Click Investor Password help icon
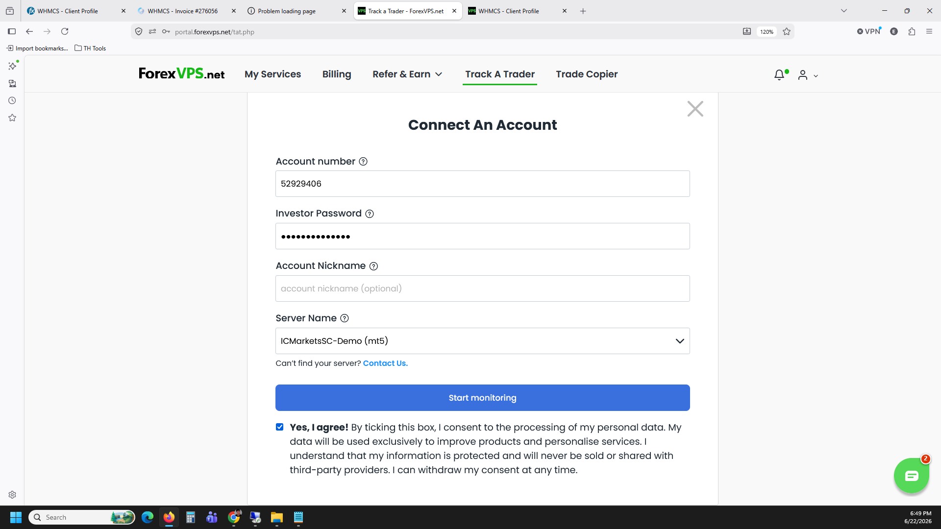Viewport: 941px width, 529px height. point(370,214)
